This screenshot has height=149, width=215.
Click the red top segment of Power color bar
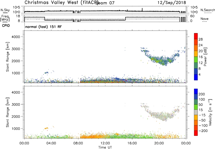click(196, 36)
